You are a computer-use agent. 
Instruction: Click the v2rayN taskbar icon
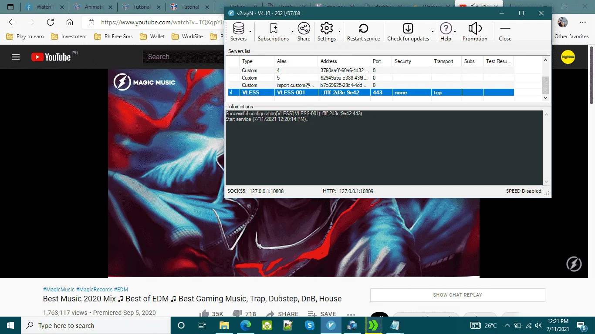pos(331,325)
